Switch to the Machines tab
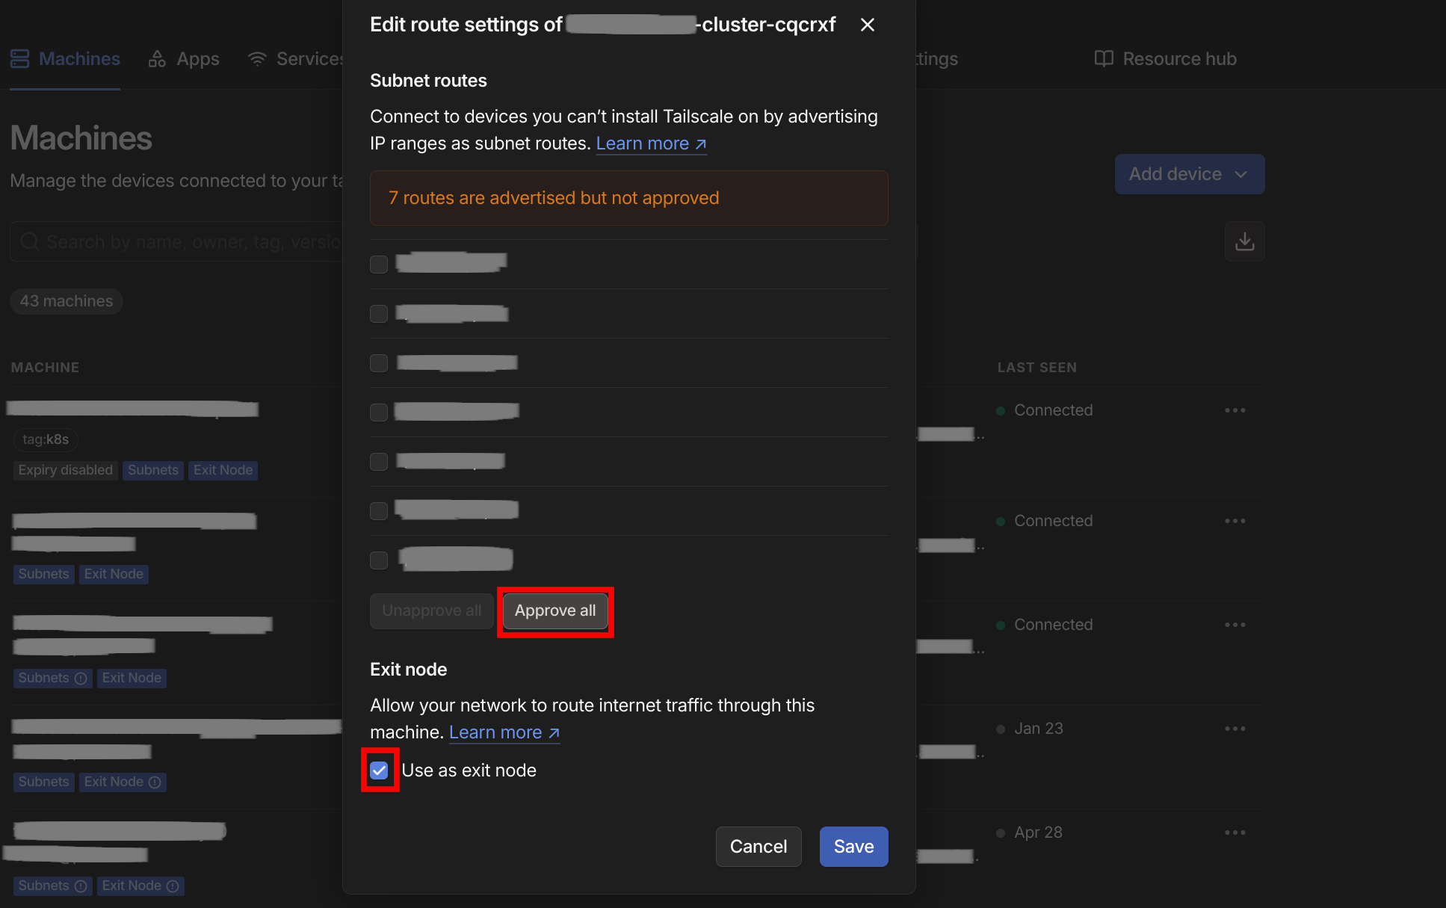Viewport: 1446px width, 908px height. [x=78, y=58]
